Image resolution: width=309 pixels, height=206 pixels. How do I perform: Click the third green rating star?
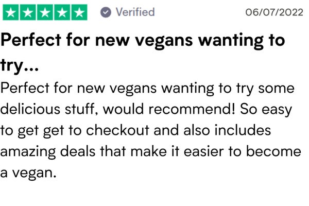(x=45, y=12)
